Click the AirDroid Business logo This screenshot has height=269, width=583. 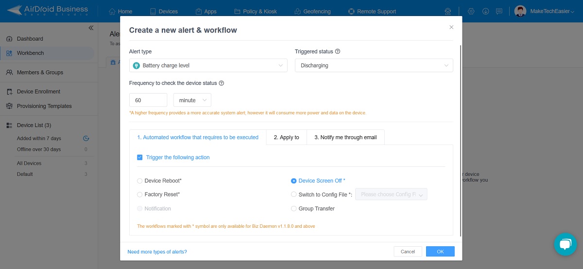47,11
